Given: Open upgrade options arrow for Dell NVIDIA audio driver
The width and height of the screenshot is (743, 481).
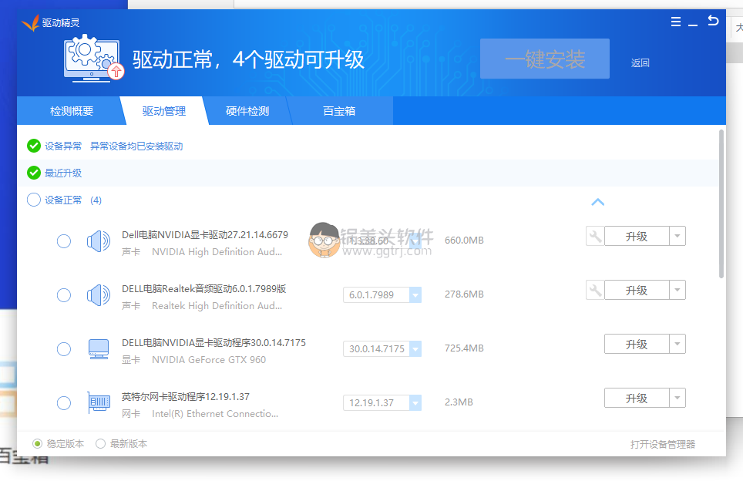Looking at the screenshot, I should click(x=677, y=236).
